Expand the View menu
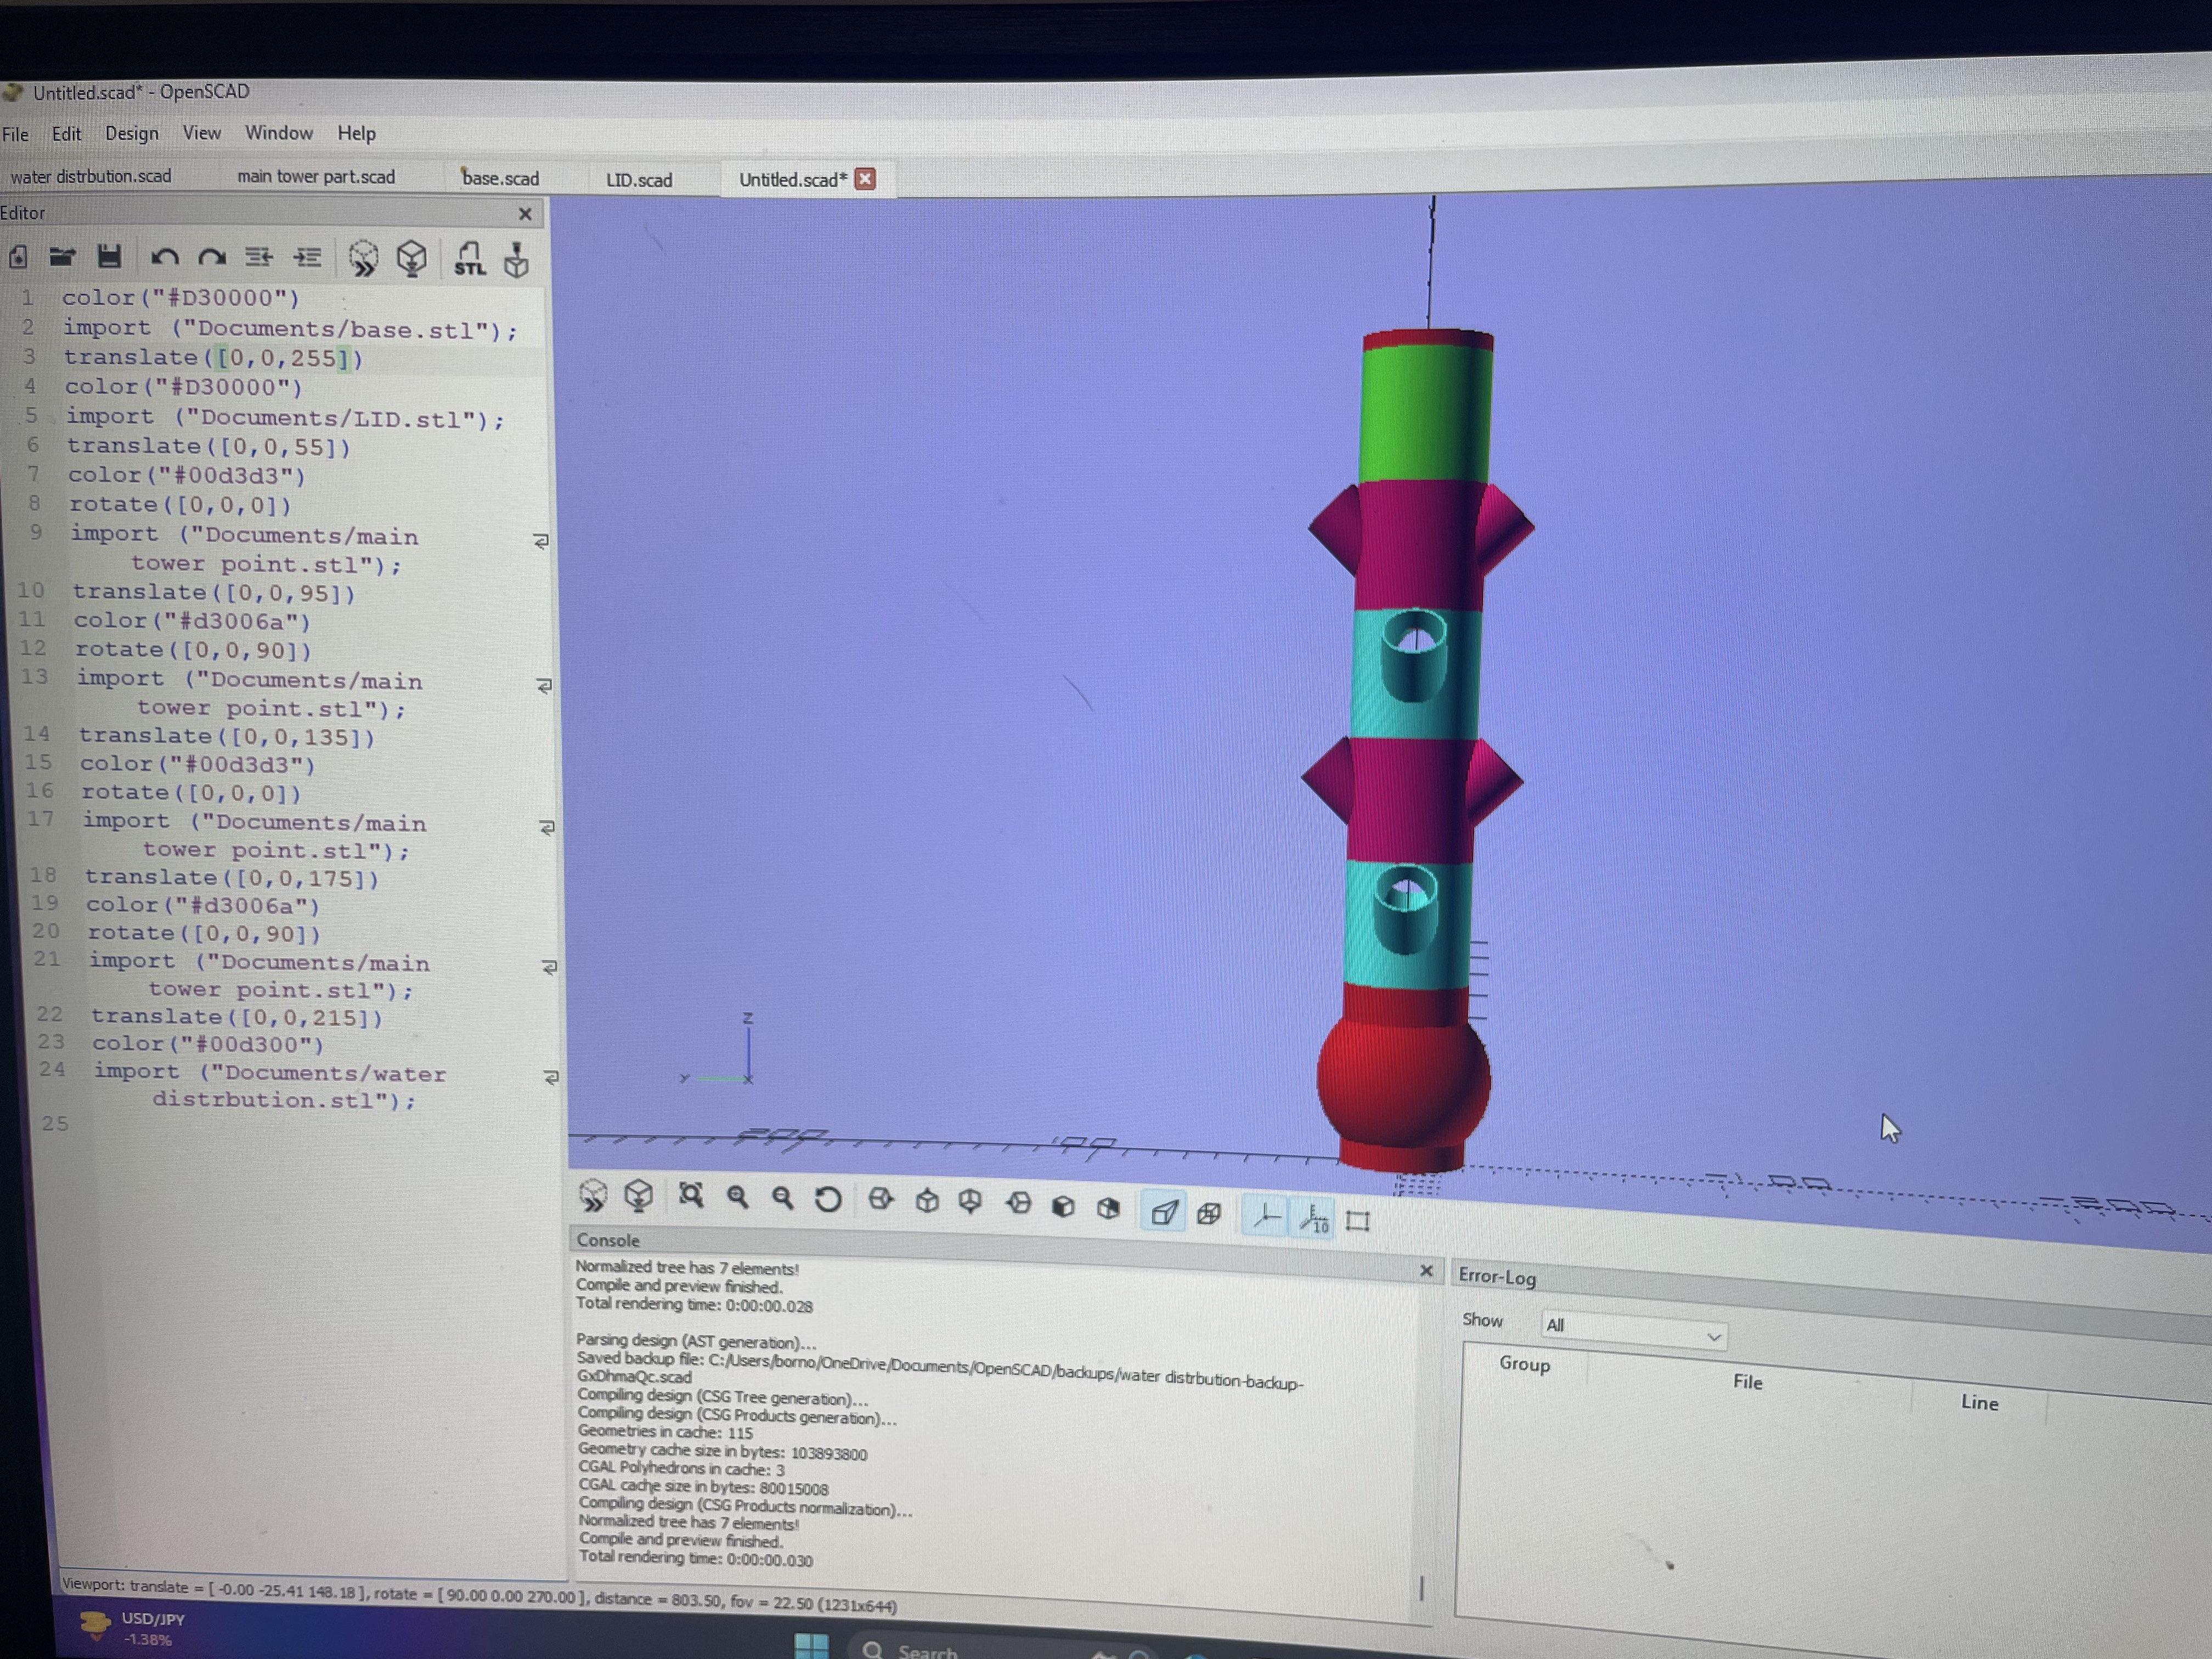Viewport: 2212px width, 1659px height. (201, 133)
